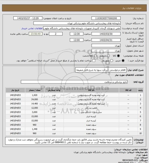Click the نام کالا column header
Viewport: 149px width, 163px height.
point(91,90)
